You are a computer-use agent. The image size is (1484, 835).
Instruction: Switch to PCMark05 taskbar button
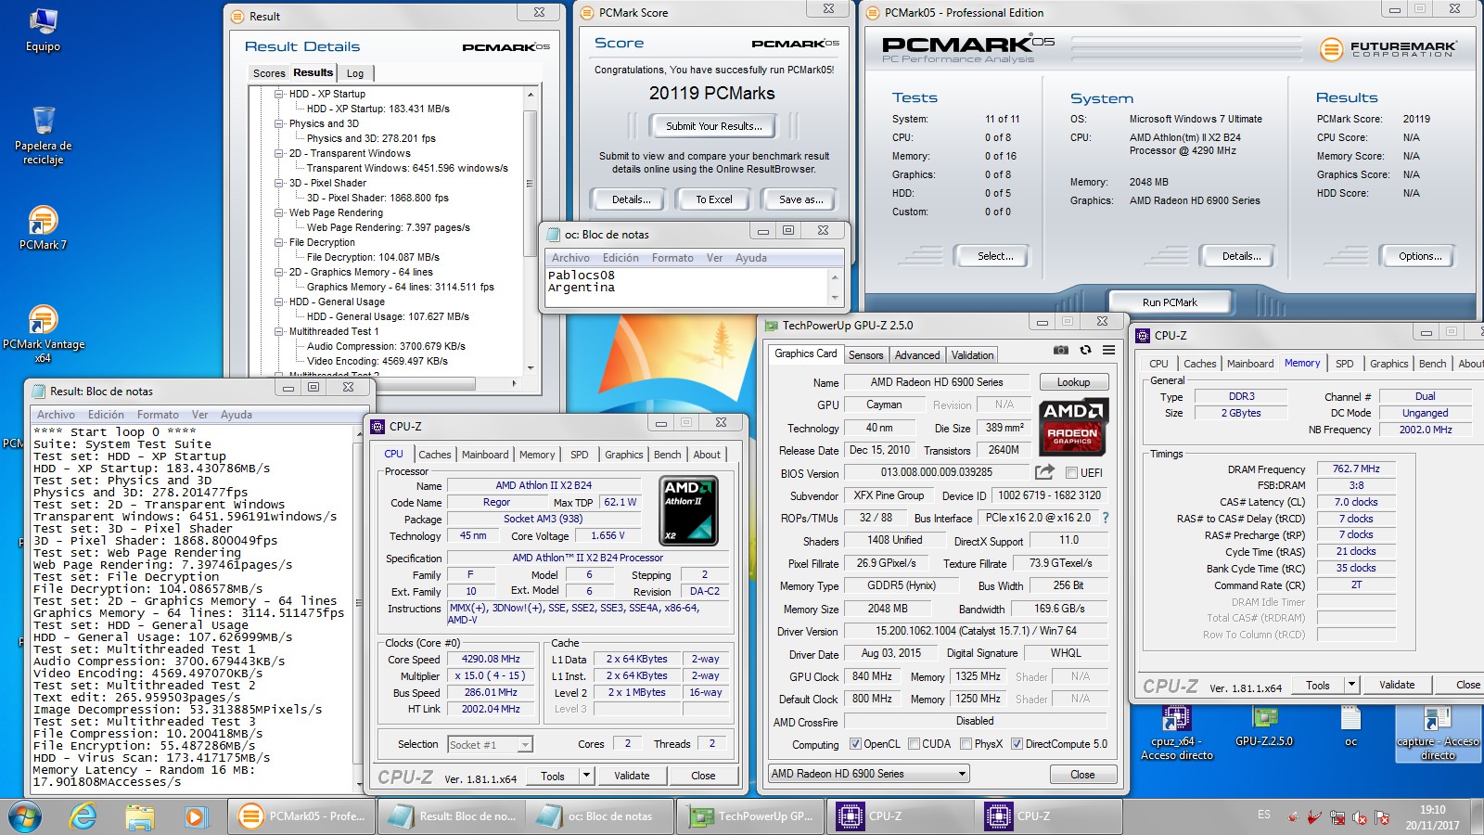(302, 816)
